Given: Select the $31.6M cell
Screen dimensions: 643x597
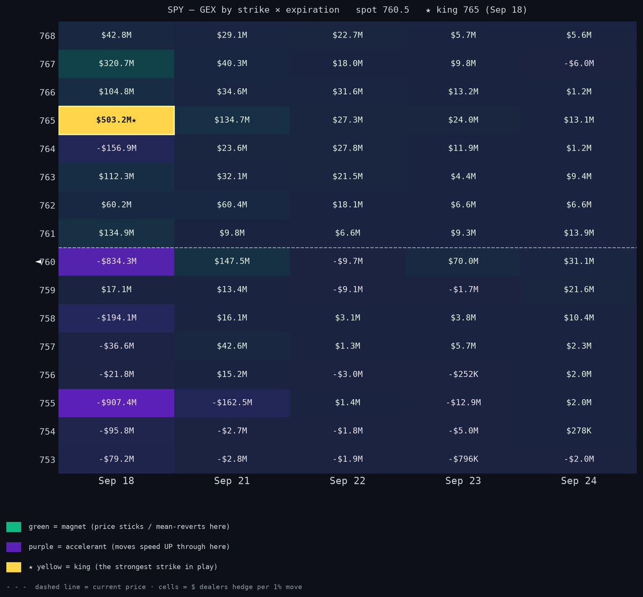Looking at the screenshot, I should coord(347,92).
